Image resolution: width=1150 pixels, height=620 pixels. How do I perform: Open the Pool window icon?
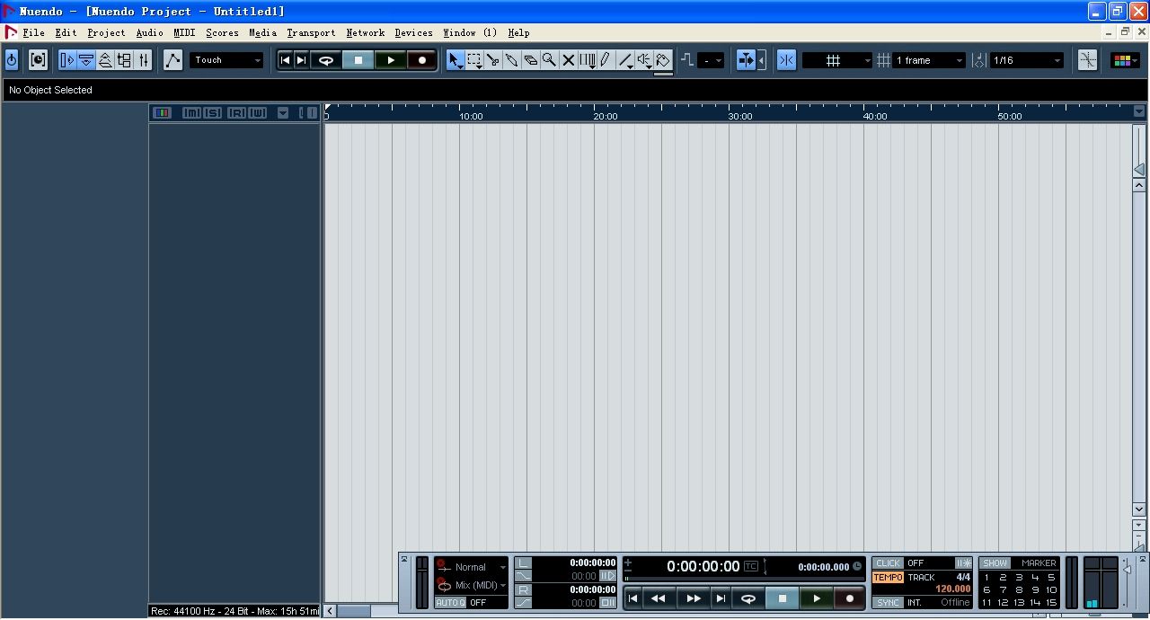(x=125, y=60)
